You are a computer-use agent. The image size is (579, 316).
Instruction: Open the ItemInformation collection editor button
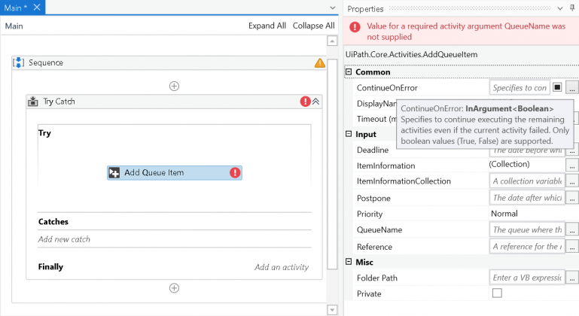click(572, 165)
